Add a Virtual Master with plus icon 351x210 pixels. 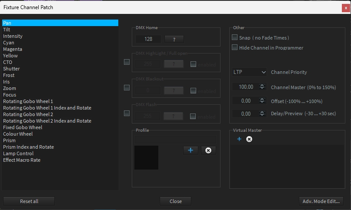(x=239, y=139)
